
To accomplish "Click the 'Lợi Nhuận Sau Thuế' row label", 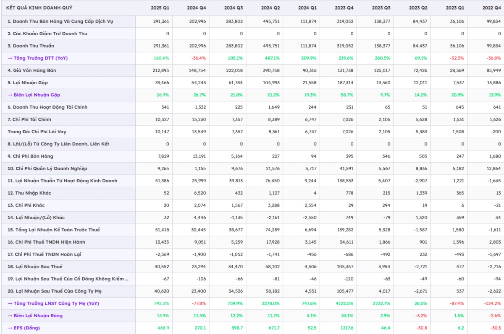I will [35, 267].
